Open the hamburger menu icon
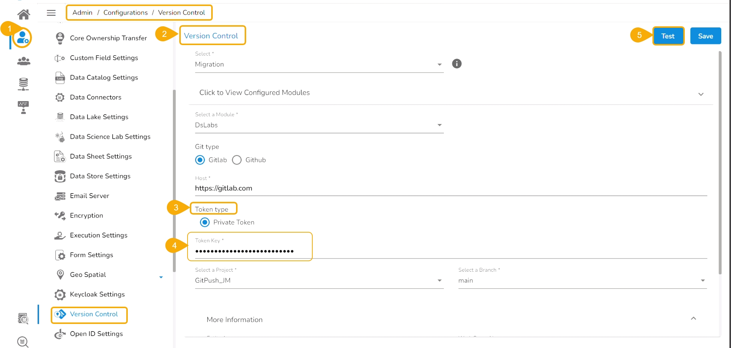Viewport: 731px width, 348px height. pos(51,13)
